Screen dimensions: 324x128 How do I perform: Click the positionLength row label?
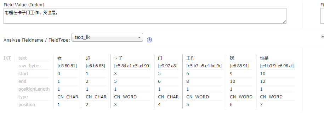point(34,89)
